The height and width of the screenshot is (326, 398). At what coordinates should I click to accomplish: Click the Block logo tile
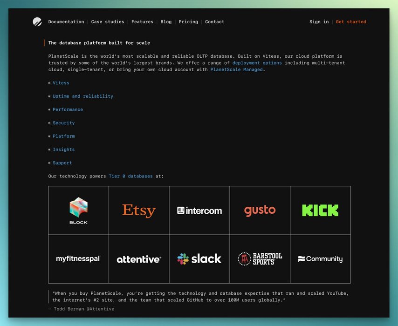78,211
